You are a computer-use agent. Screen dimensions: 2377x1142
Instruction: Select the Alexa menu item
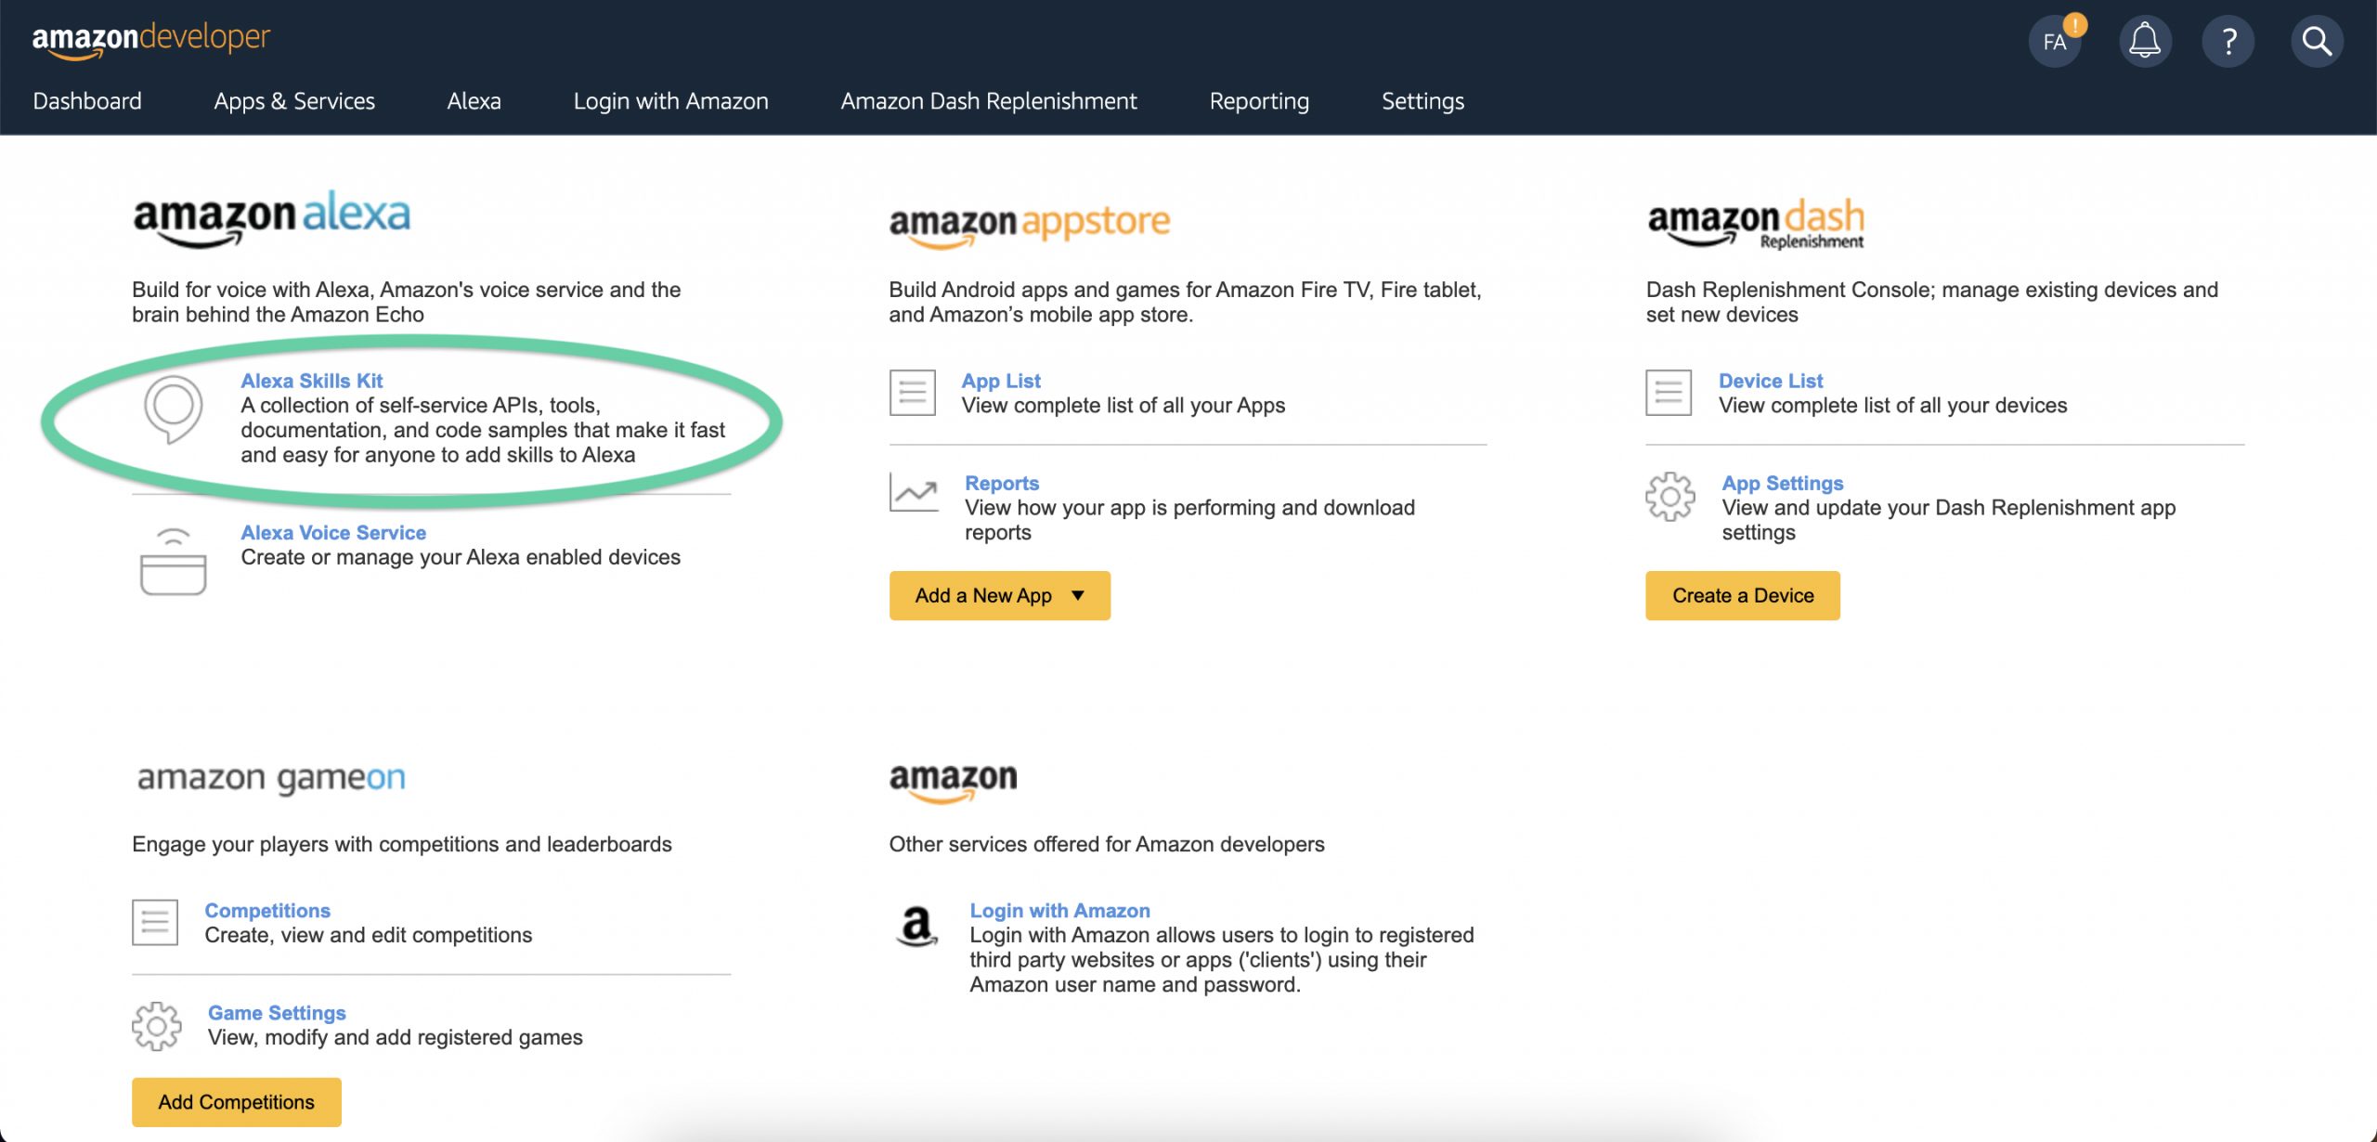(x=474, y=100)
